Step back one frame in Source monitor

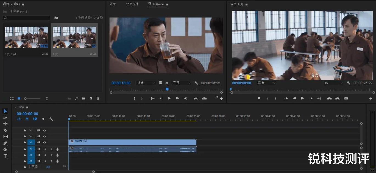coord(161,98)
